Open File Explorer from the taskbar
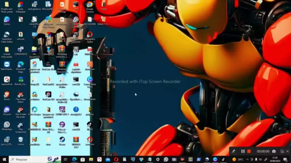 [91, 159]
